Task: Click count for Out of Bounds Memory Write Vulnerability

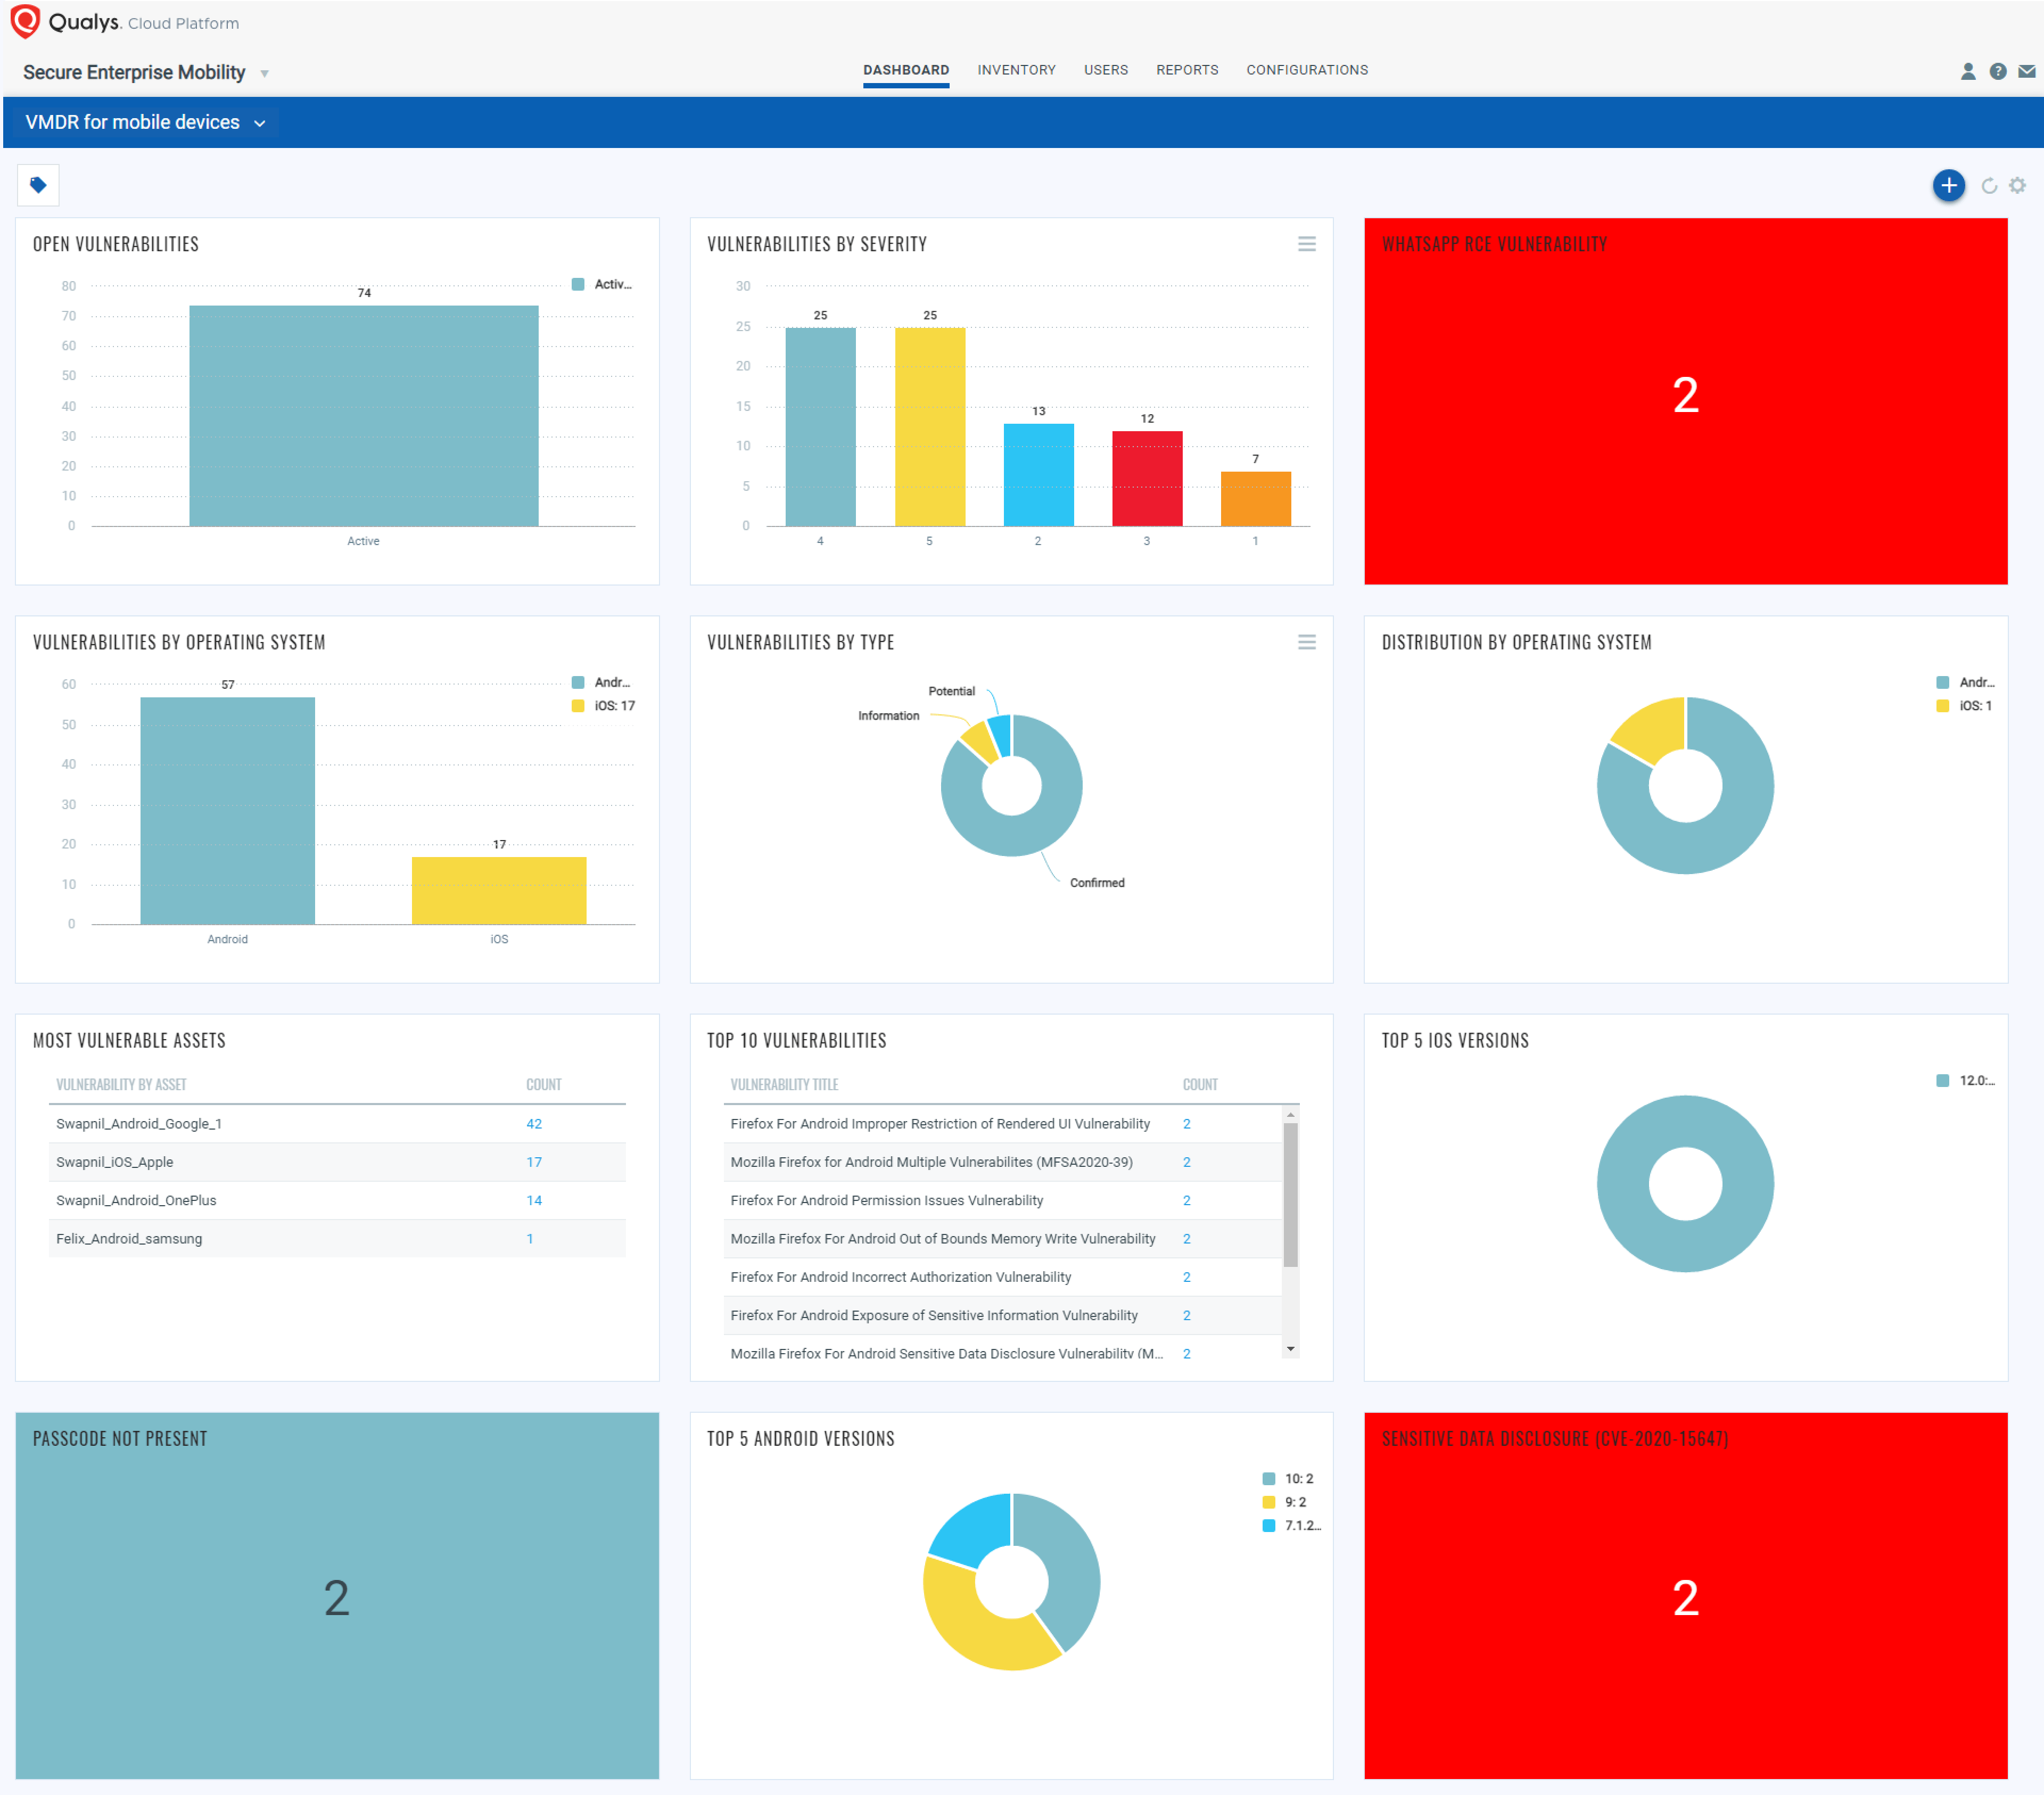Action: [1186, 1238]
